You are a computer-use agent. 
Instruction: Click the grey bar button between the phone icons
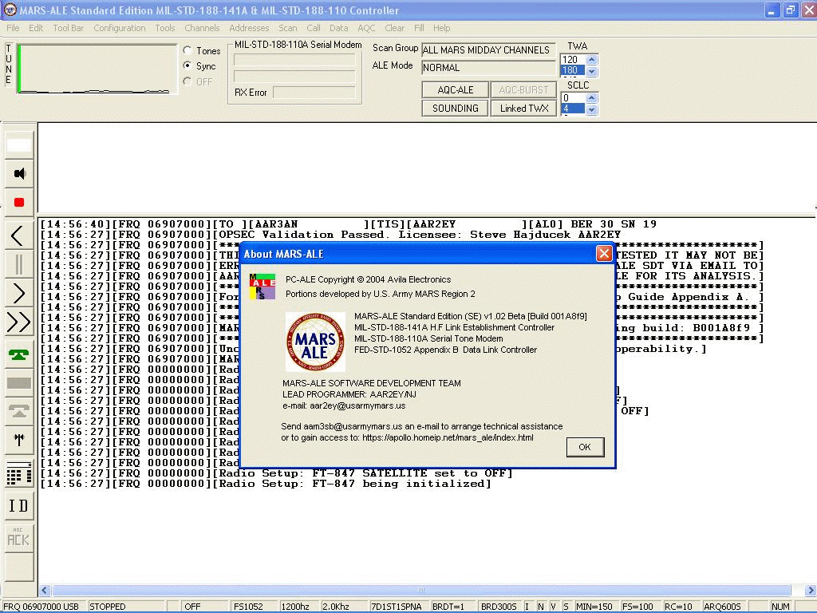click(19, 383)
